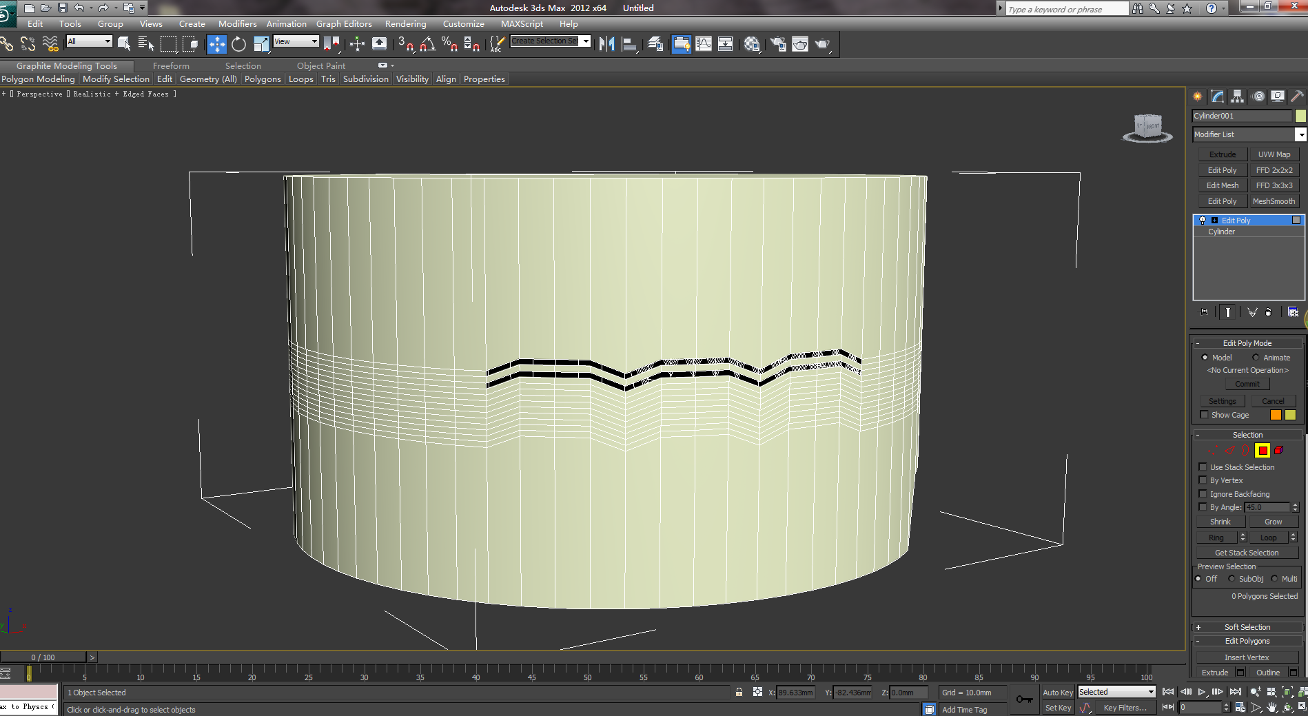This screenshot has width=1308, height=716.
Task: Click Bind to Space Warp tool
Action: click(x=50, y=44)
